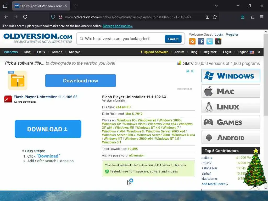
Task: Open contributor safarisilver's profile
Action: [209, 168]
